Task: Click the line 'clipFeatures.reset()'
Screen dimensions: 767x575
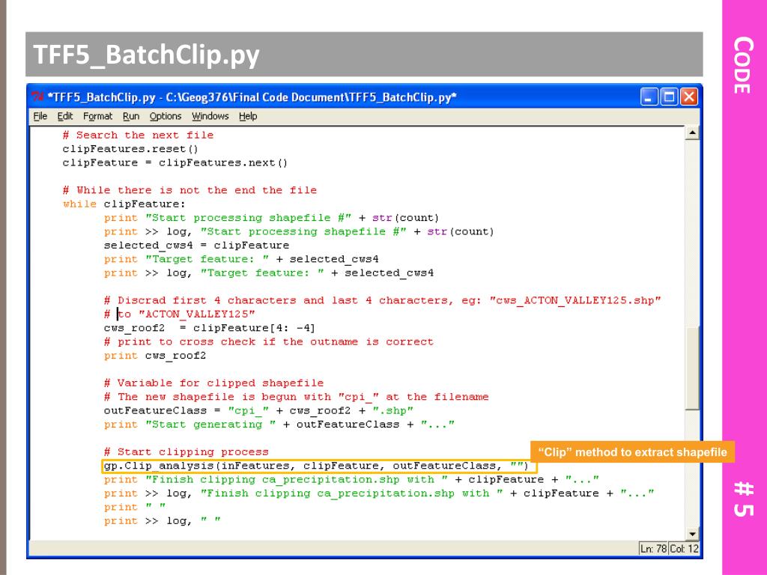Action: (x=130, y=149)
